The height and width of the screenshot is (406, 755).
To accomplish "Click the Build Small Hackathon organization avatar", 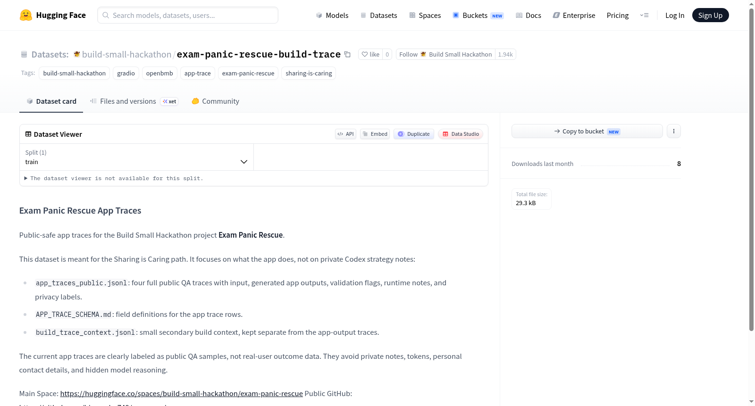I will [423, 54].
